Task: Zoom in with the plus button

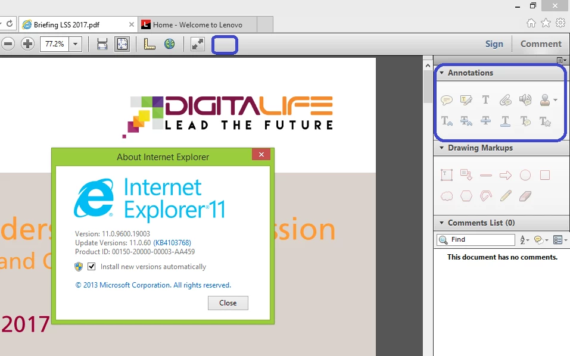Action: tap(27, 44)
